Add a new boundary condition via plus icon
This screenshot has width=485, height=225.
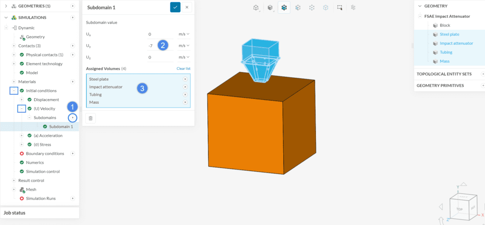click(x=72, y=153)
